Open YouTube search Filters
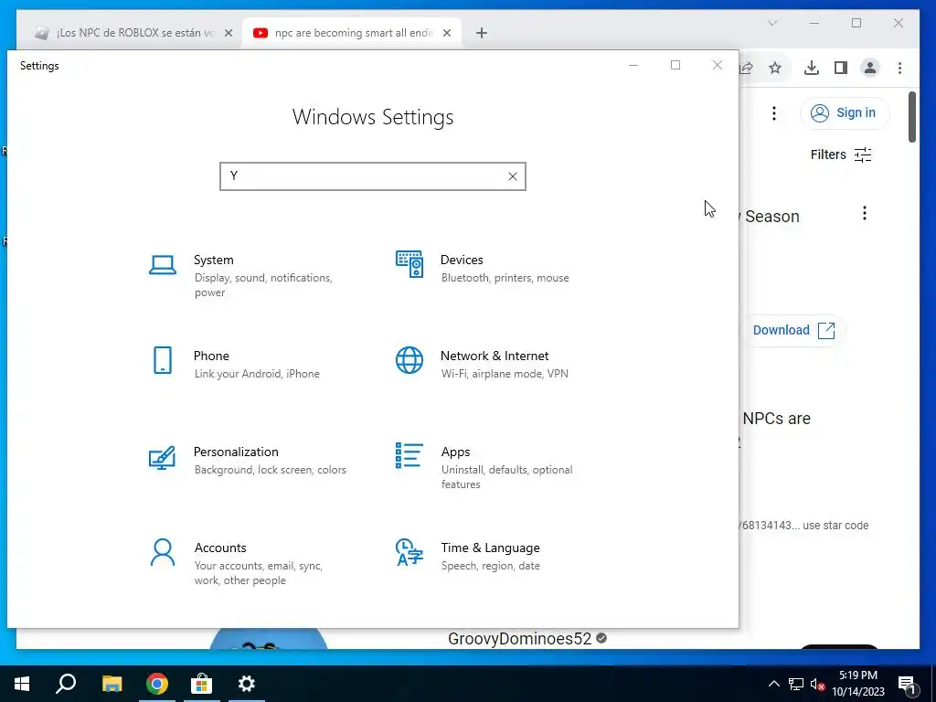936x702 pixels. point(841,154)
